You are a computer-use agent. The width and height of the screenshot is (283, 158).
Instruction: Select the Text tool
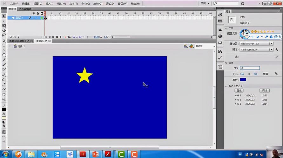pyautogui.click(x=3, y=46)
